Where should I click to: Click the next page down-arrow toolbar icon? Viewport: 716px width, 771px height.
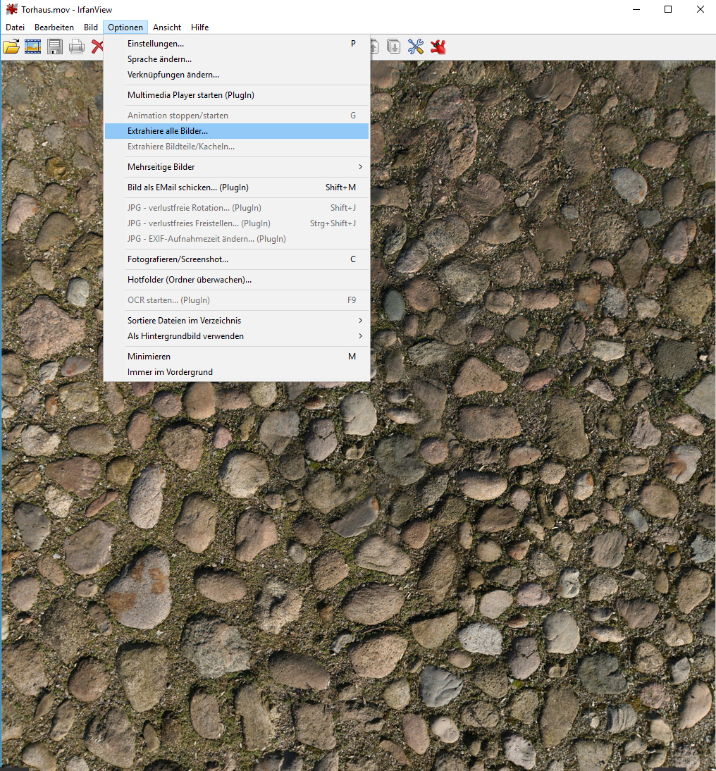point(394,47)
